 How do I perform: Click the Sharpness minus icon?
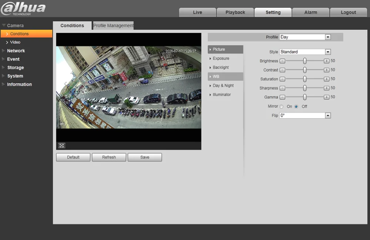(x=282, y=88)
